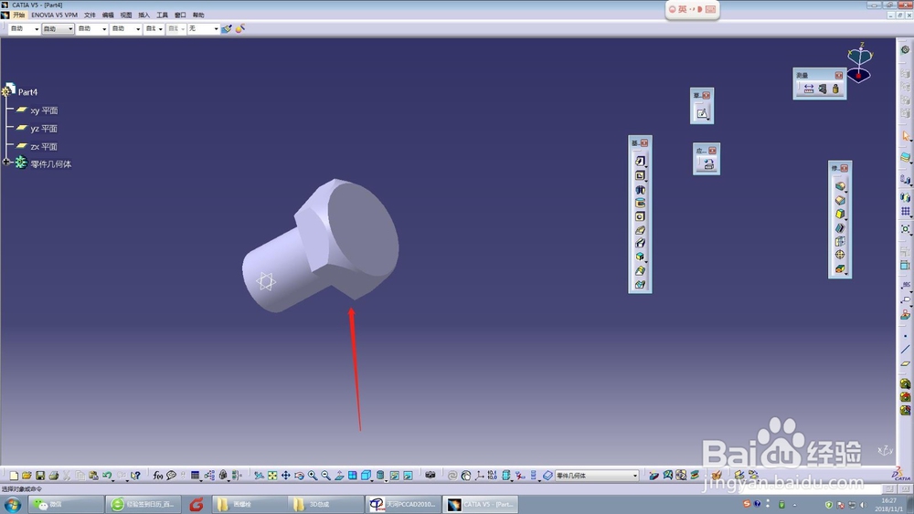The width and height of the screenshot is (914, 514).
Task: Select the yz 平面 in the tree
Action: (x=44, y=129)
